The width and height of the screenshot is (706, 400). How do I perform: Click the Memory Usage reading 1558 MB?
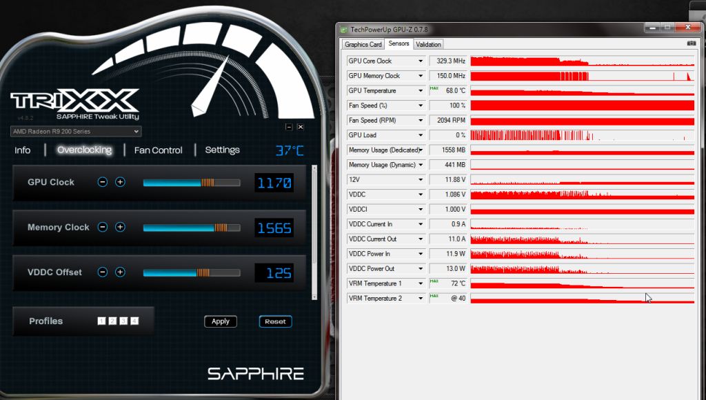point(448,150)
